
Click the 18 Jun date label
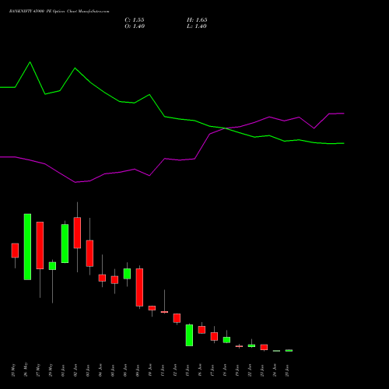pyautogui.click(x=225, y=370)
